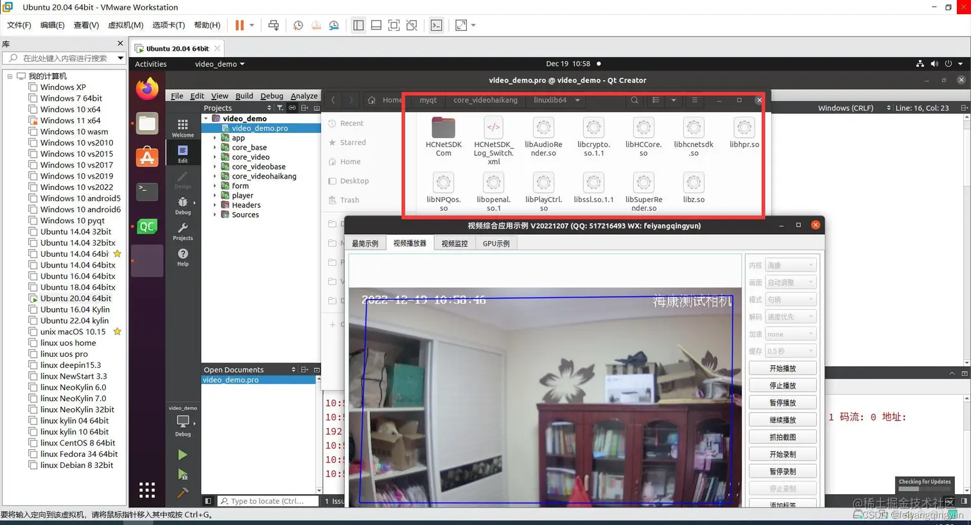Toggle checkbox next to linux deepin15.3

click(33, 365)
